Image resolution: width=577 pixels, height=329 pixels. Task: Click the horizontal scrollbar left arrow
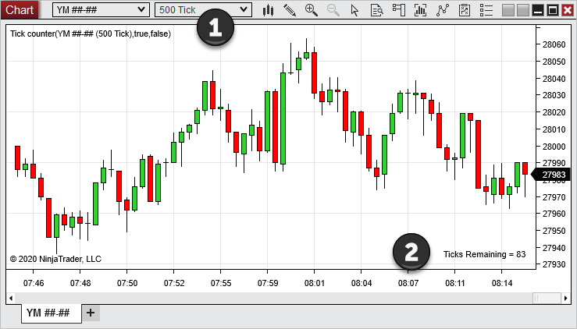click(x=10, y=298)
